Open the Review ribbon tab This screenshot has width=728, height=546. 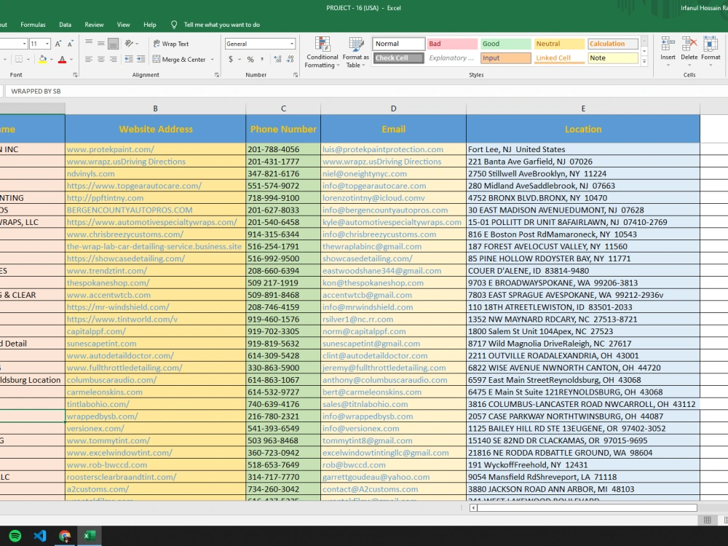click(x=94, y=24)
